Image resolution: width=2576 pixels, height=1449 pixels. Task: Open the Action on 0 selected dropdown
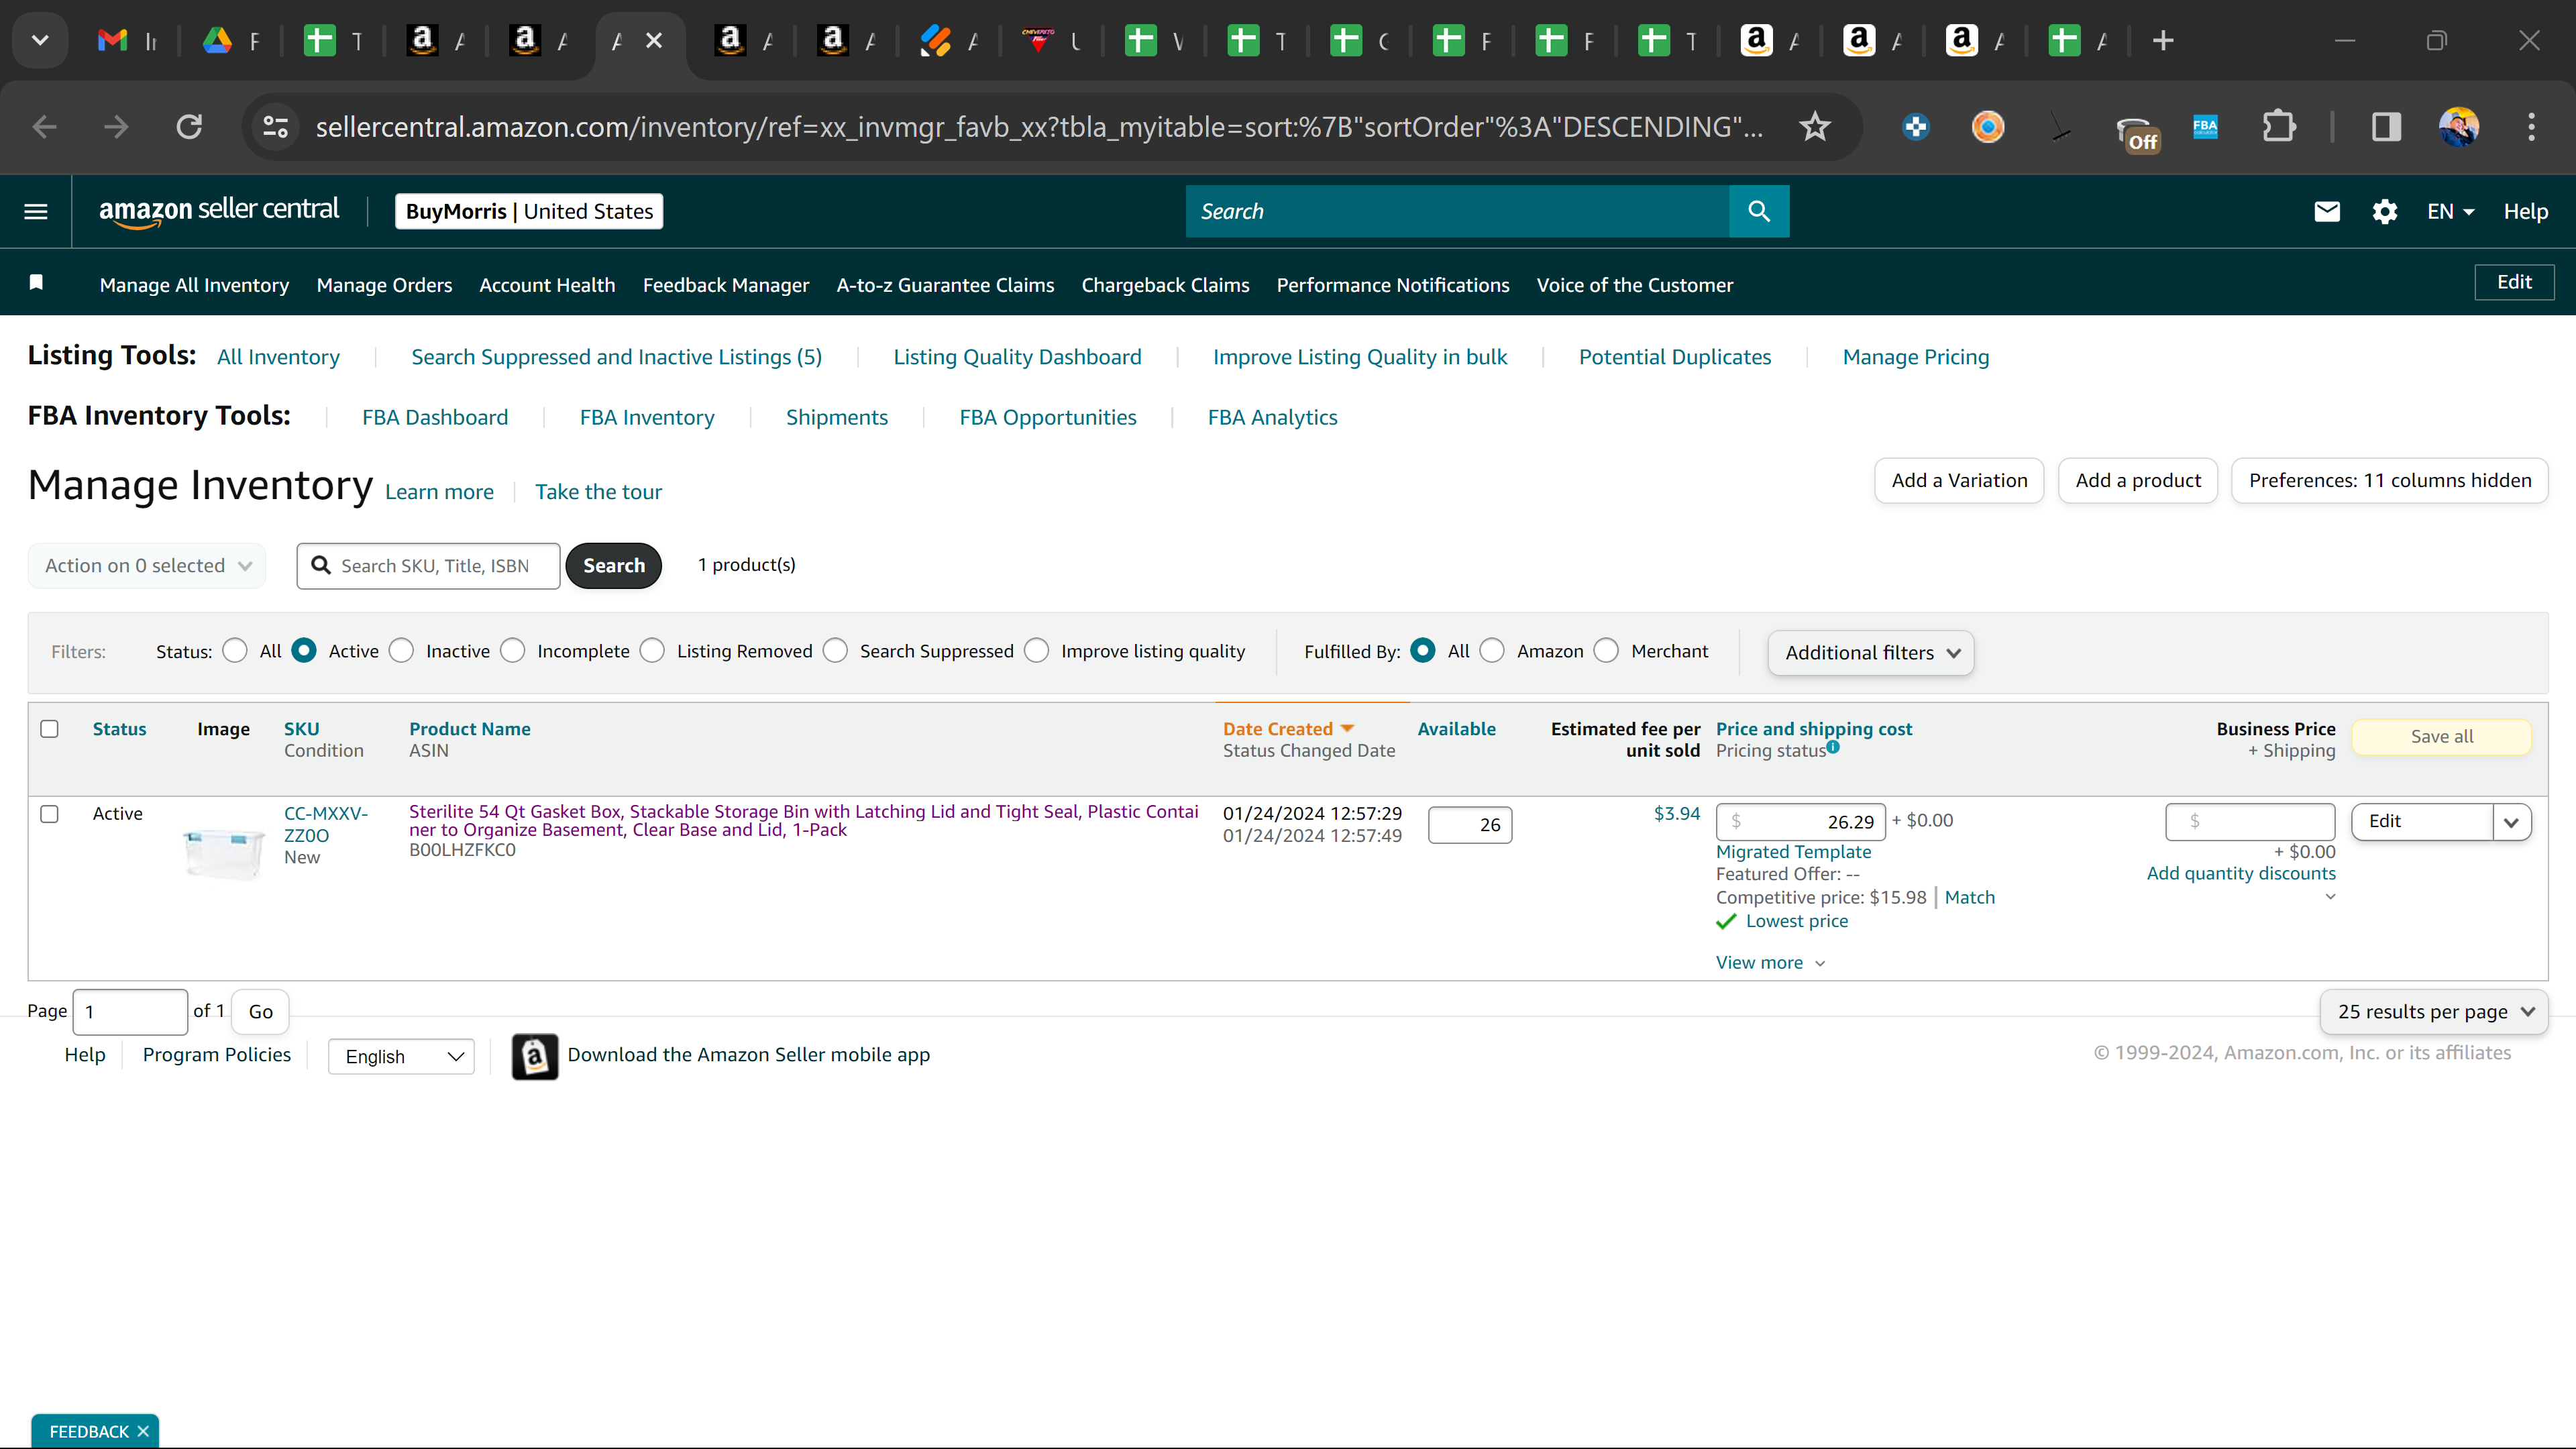[x=147, y=566]
